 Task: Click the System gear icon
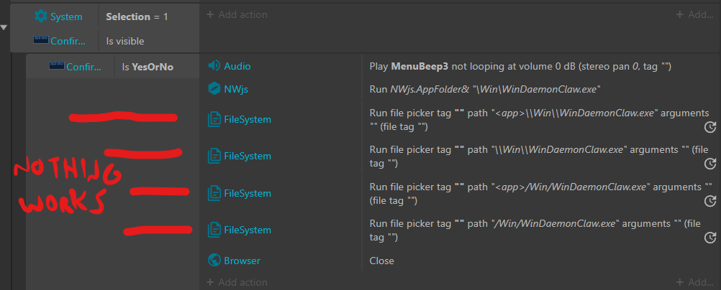point(40,16)
